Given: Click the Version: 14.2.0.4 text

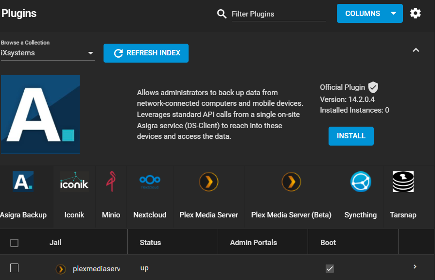Looking at the screenshot, I should click(348, 99).
